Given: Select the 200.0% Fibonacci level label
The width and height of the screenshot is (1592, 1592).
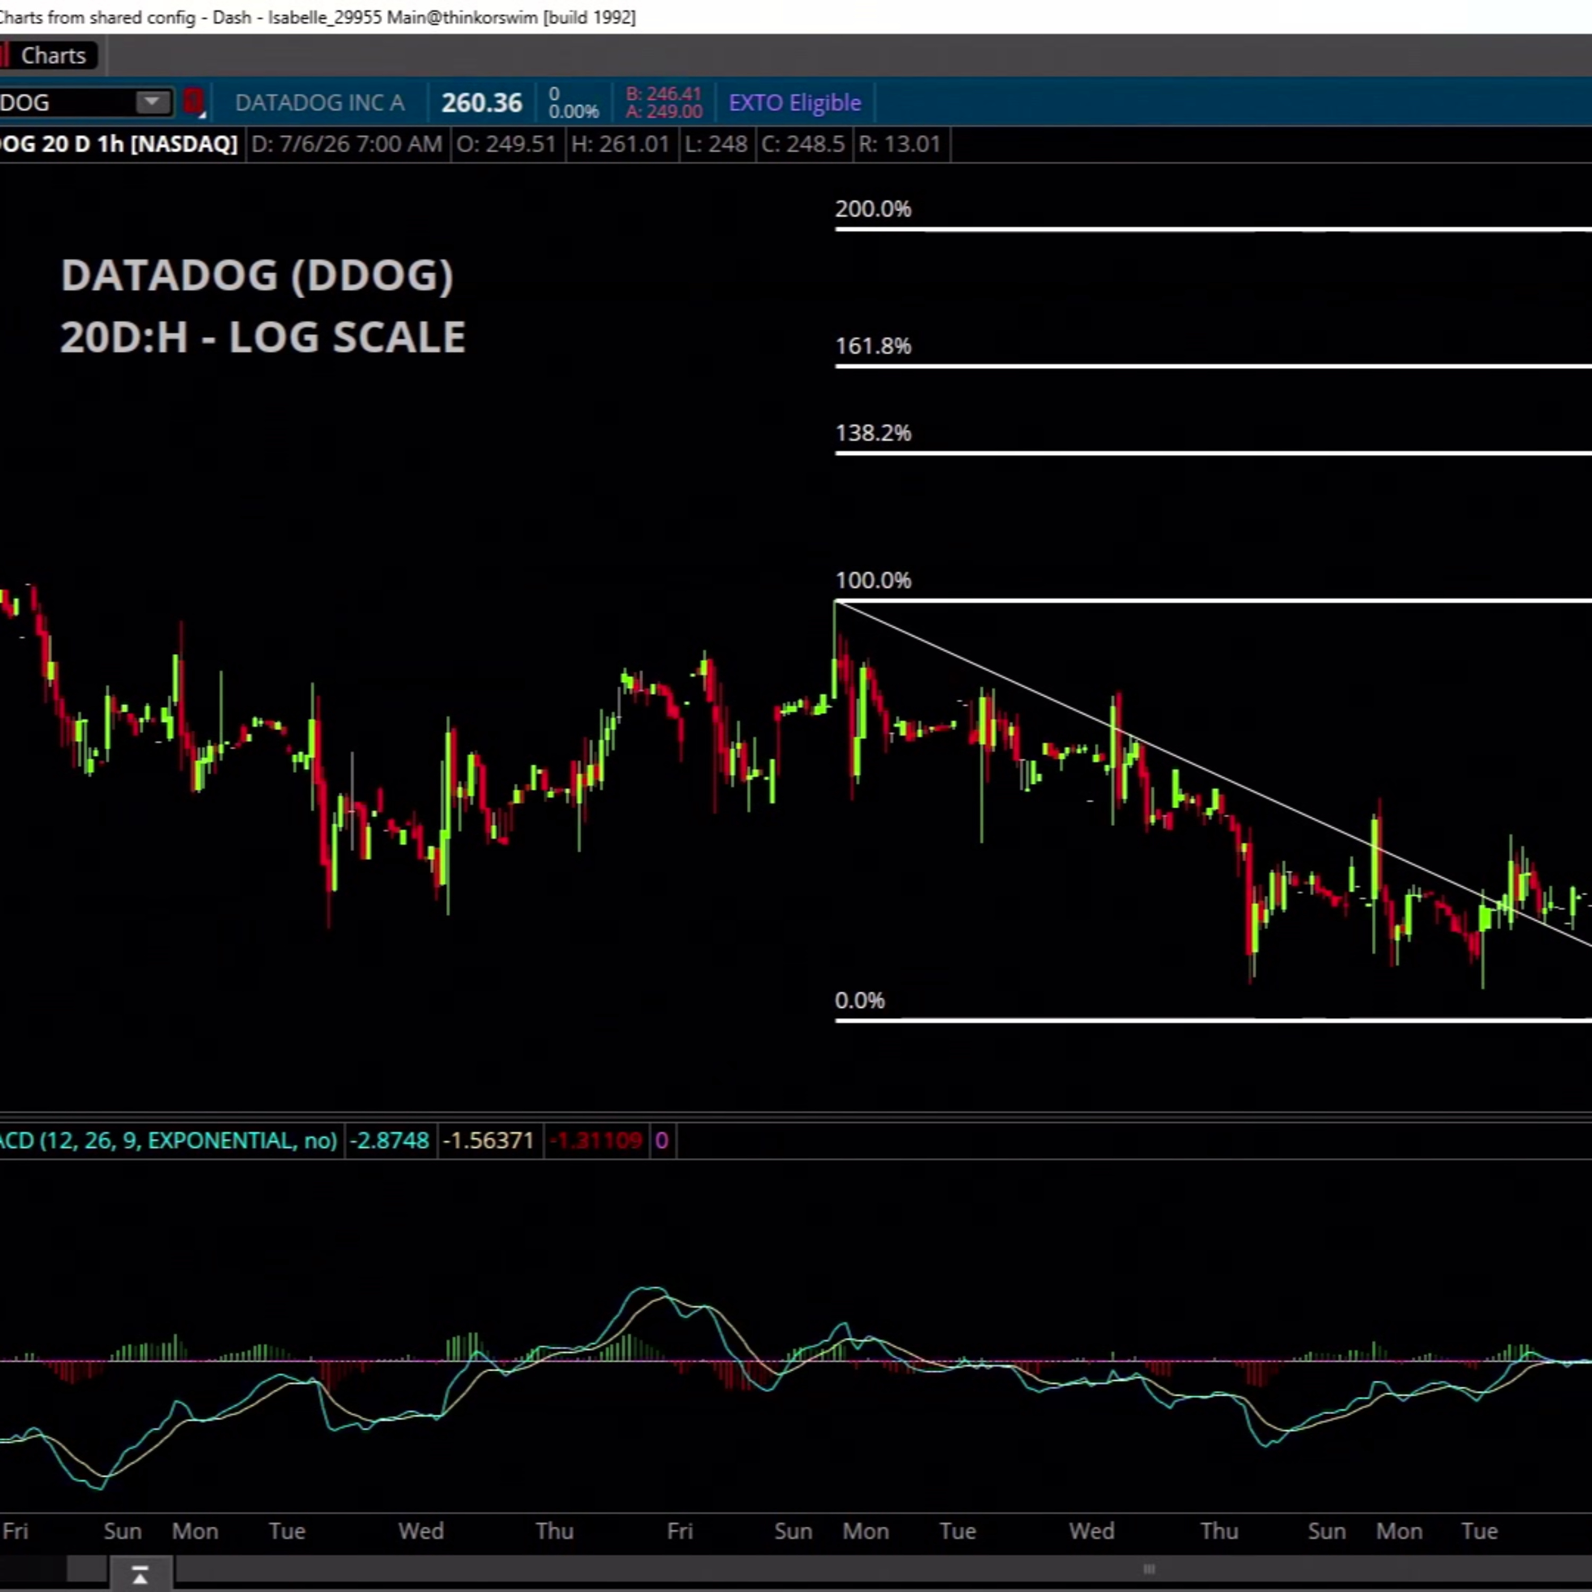Looking at the screenshot, I should coord(873,209).
